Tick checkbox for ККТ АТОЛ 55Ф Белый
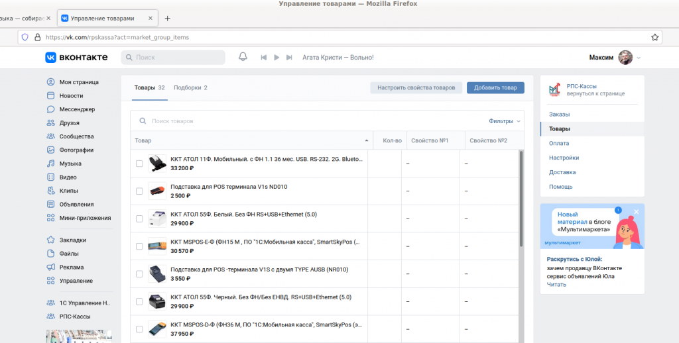 (139, 219)
